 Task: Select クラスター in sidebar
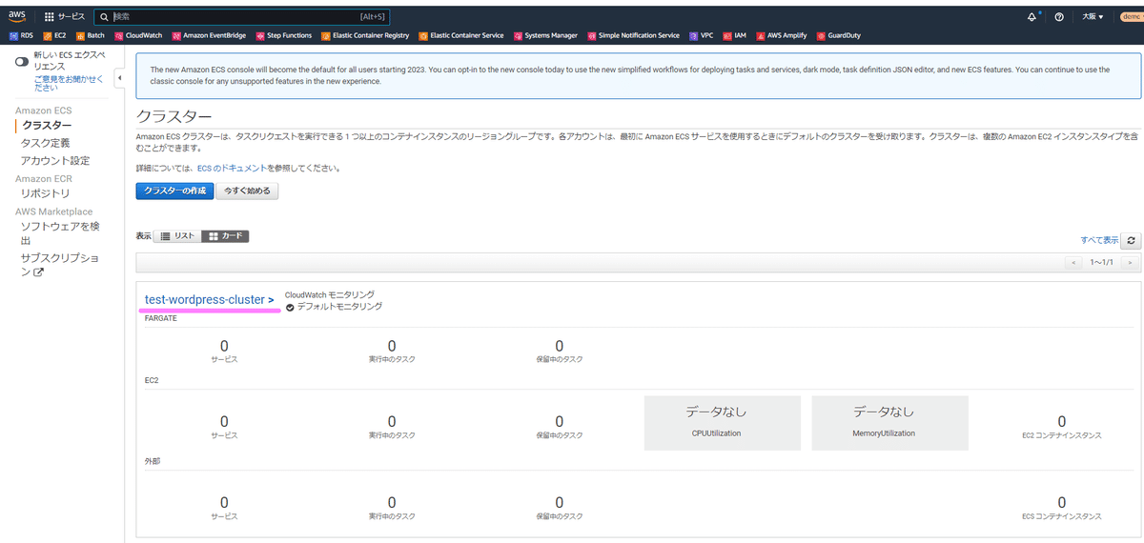47,126
